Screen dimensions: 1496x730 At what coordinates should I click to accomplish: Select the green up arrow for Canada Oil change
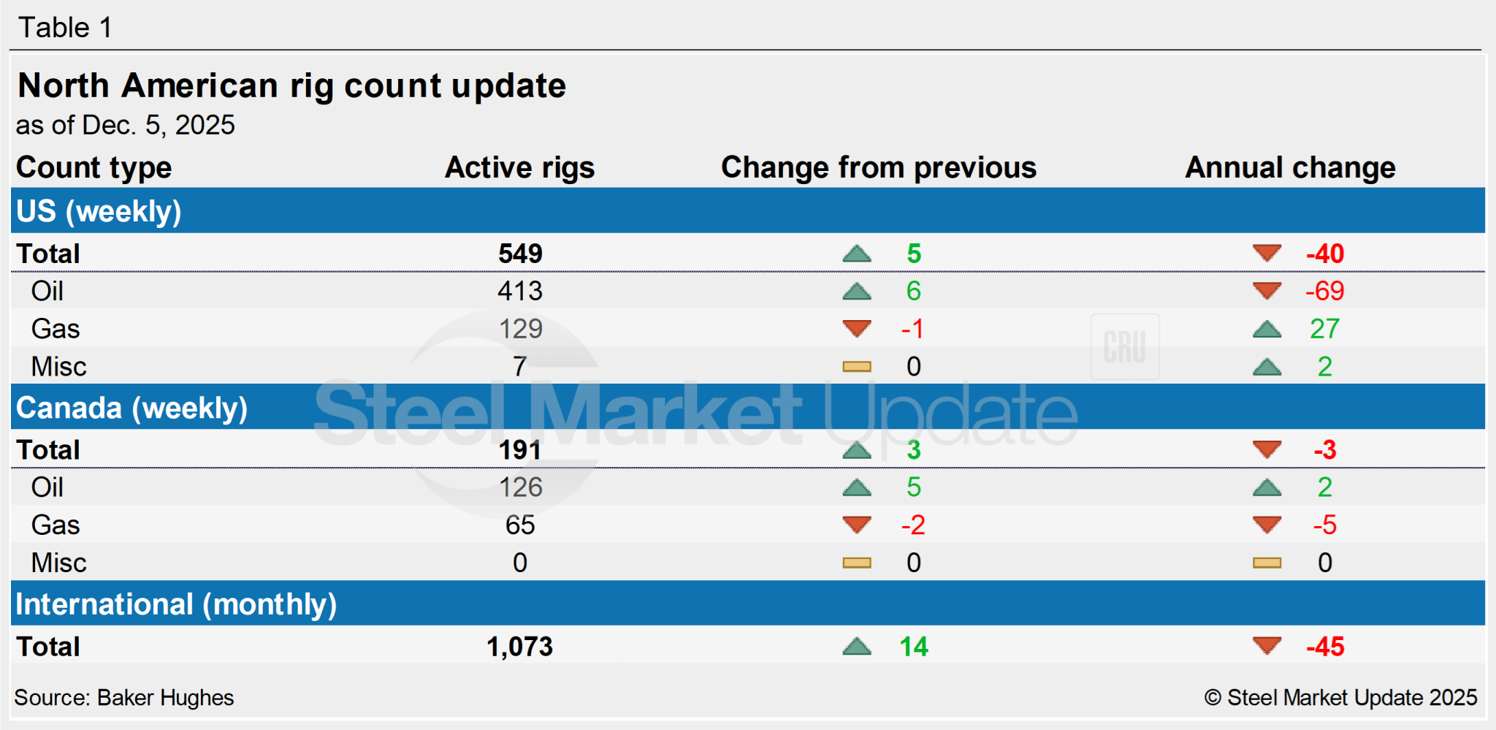tap(857, 487)
